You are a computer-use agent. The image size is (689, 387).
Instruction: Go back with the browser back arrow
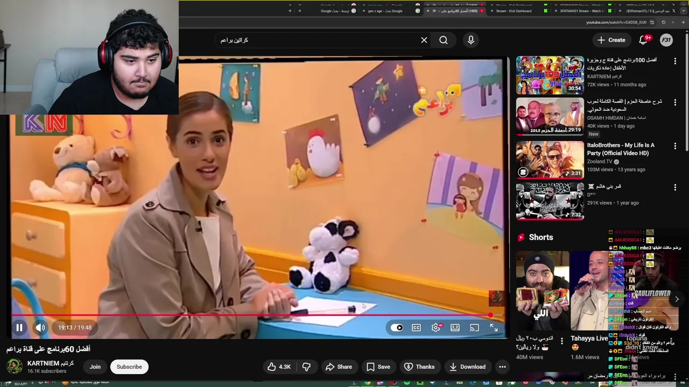click(683, 23)
